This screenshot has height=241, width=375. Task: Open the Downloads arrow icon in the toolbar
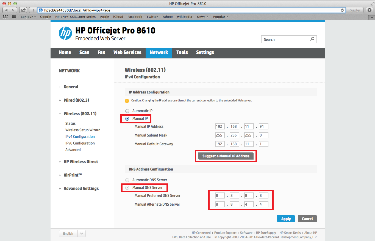[x=370, y=10]
